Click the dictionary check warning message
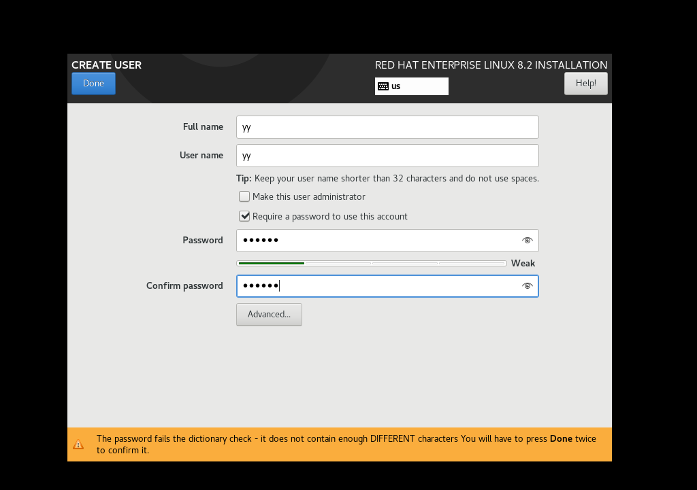Image resolution: width=697 pixels, height=490 pixels. (x=346, y=444)
